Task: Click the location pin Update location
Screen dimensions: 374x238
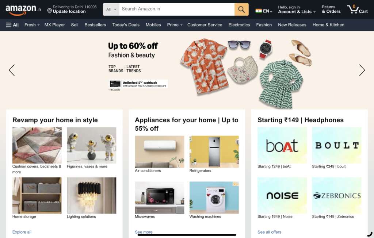Action: [67, 9]
